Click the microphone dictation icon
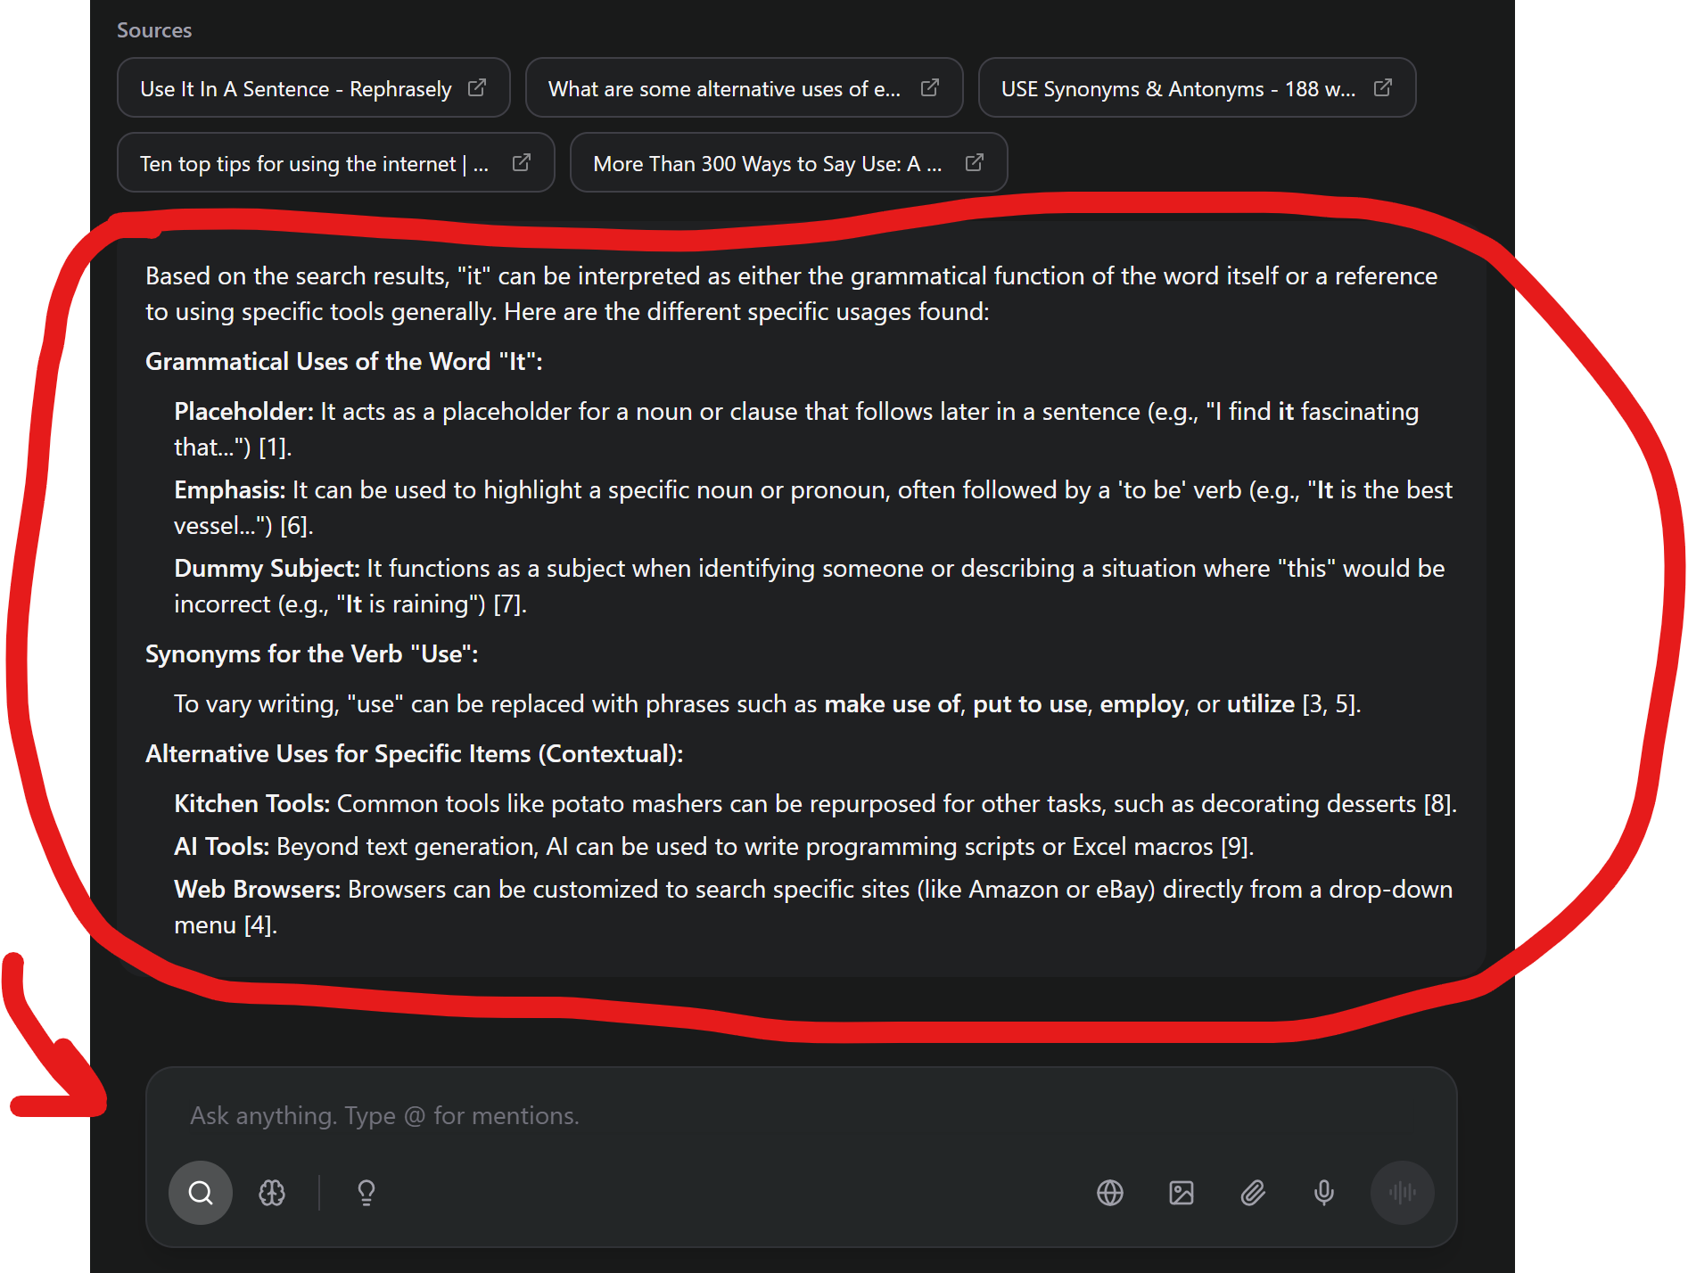1688x1273 pixels. (1324, 1193)
